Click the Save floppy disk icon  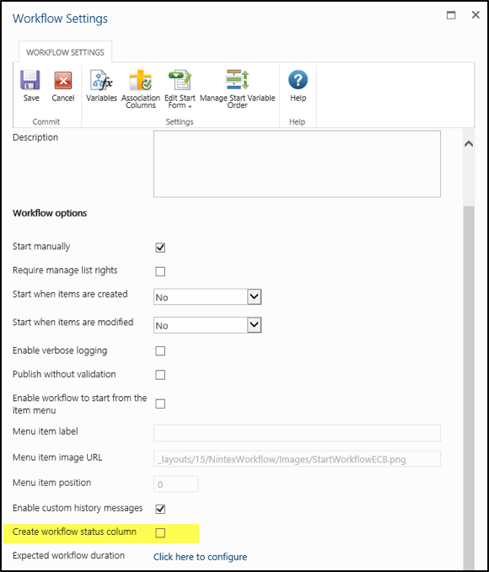(x=30, y=80)
